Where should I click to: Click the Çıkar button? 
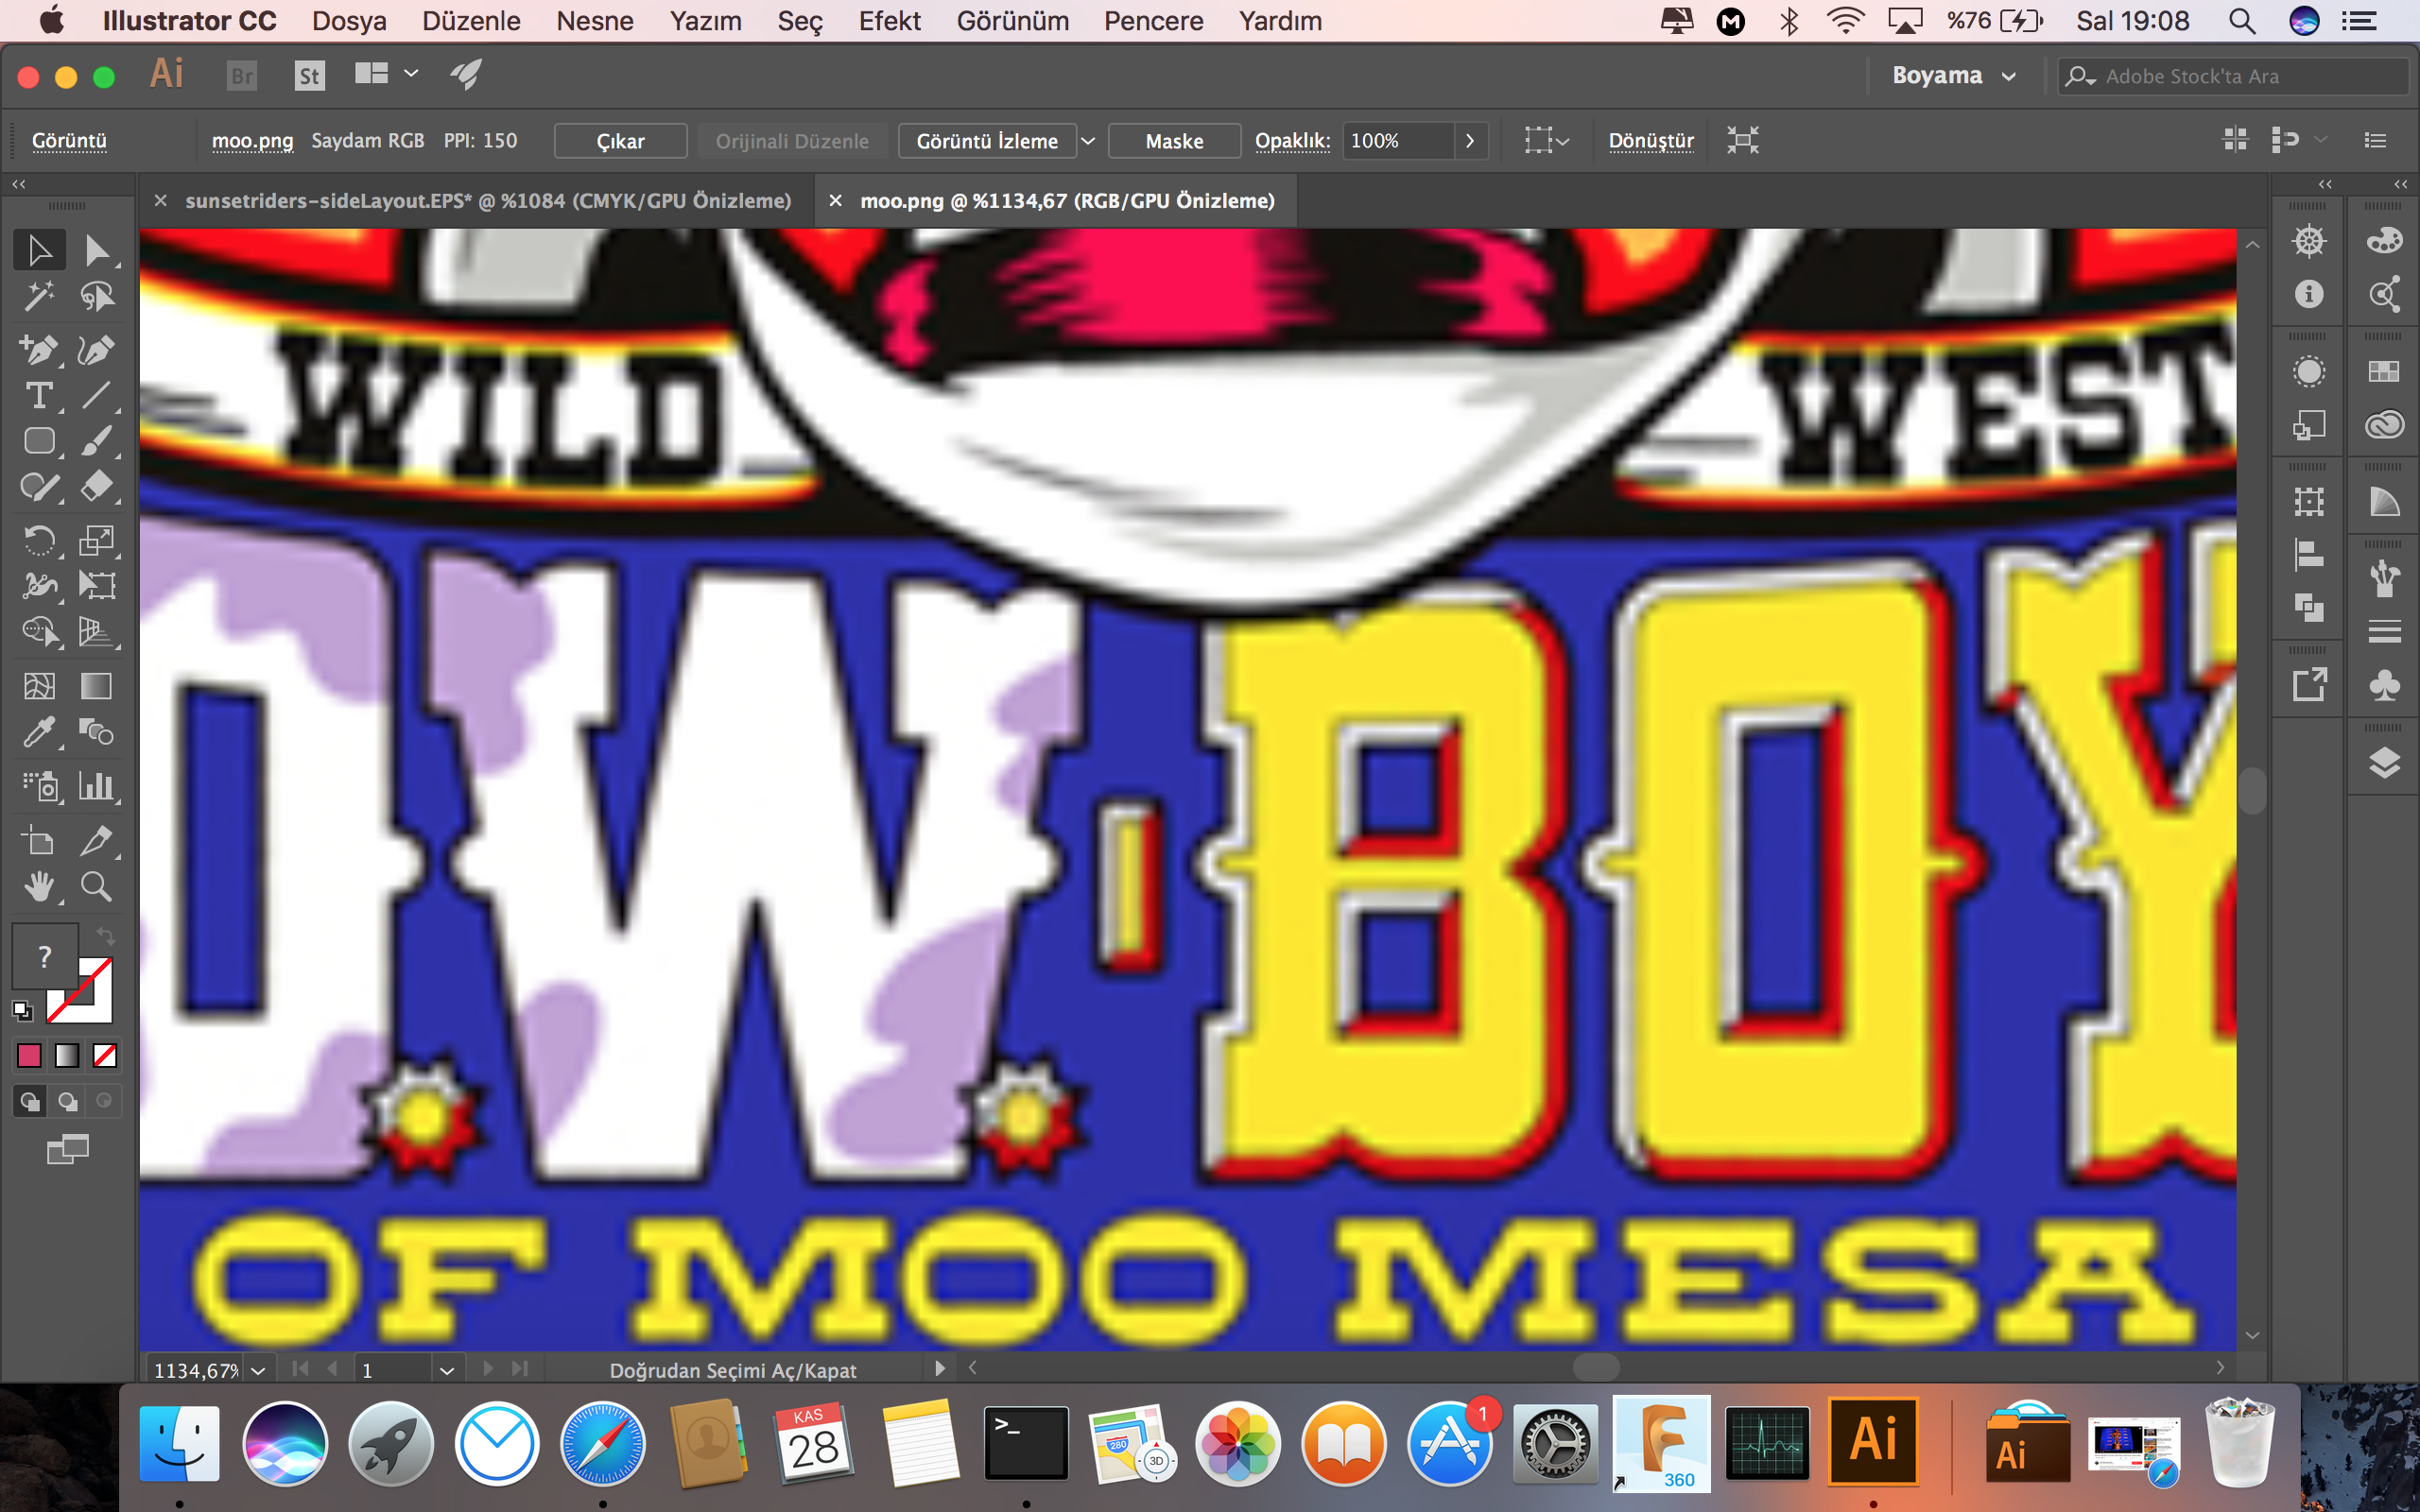[620, 141]
